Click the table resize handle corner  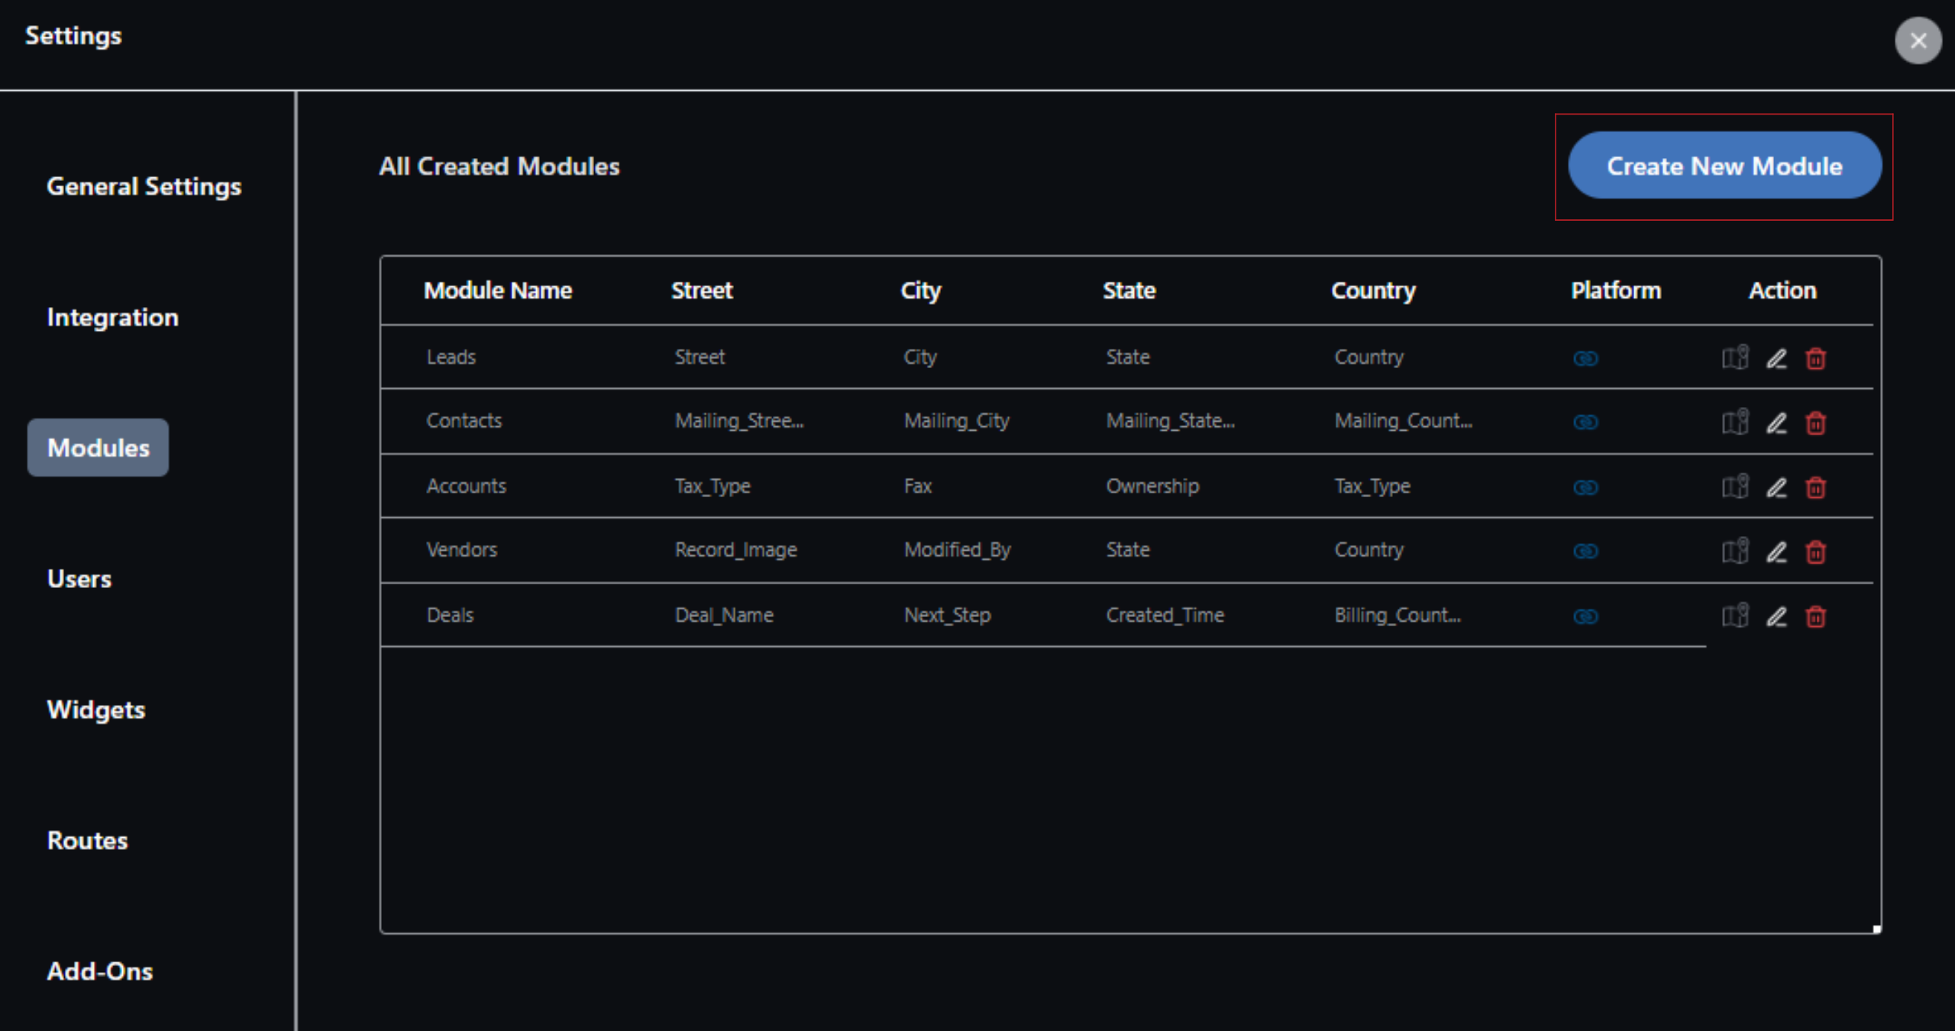(x=1876, y=929)
